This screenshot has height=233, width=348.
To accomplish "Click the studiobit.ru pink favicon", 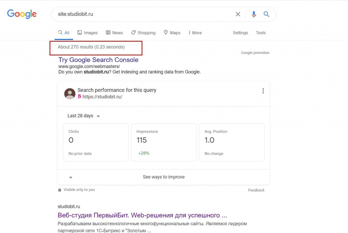I will tap(80, 96).
